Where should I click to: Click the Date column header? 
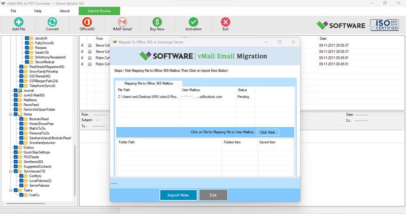coord(323,39)
